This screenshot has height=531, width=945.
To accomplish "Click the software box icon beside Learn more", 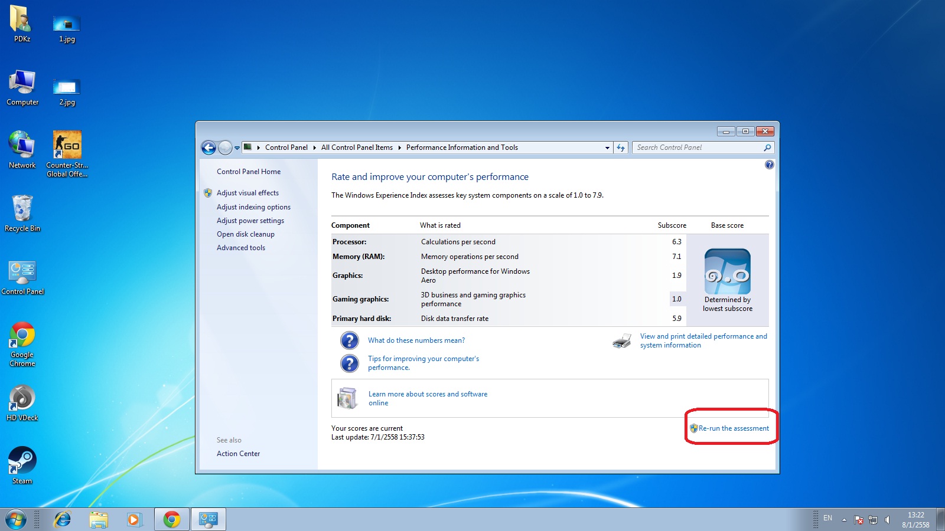I will [x=347, y=398].
